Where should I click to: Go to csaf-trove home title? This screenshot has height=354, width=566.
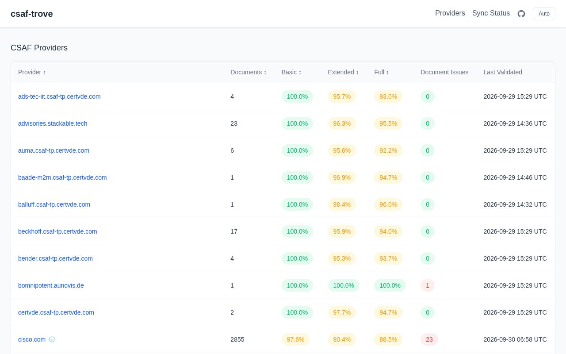click(x=32, y=14)
